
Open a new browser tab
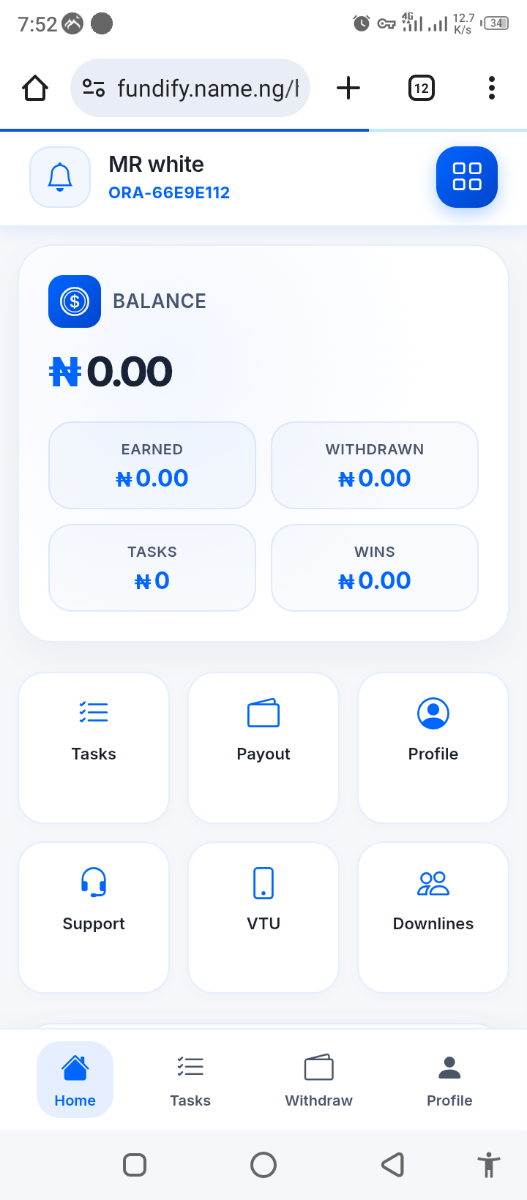click(348, 89)
